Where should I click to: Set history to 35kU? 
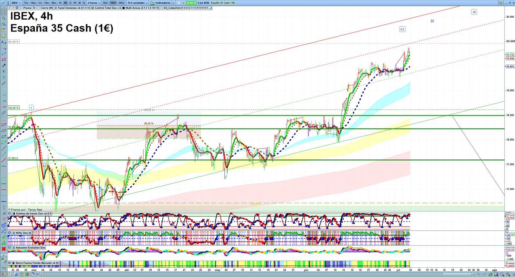point(121,3)
